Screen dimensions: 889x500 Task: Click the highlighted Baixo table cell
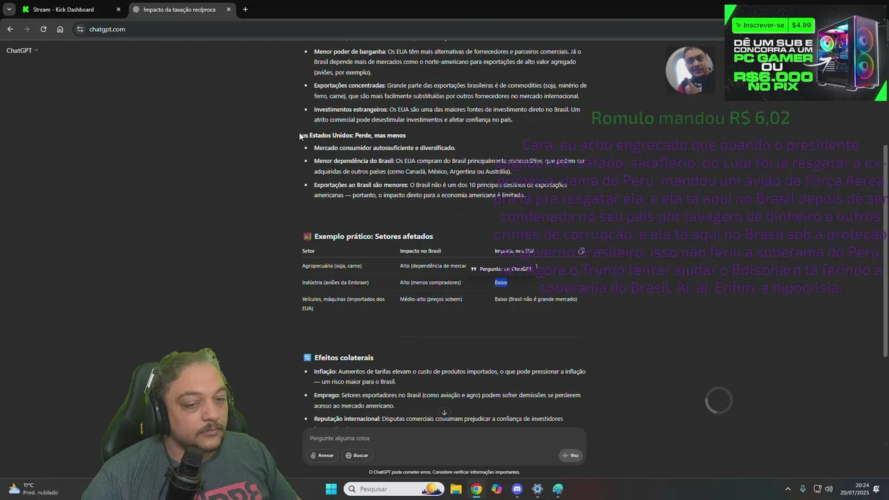pyautogui.click(x=501, y=283)
